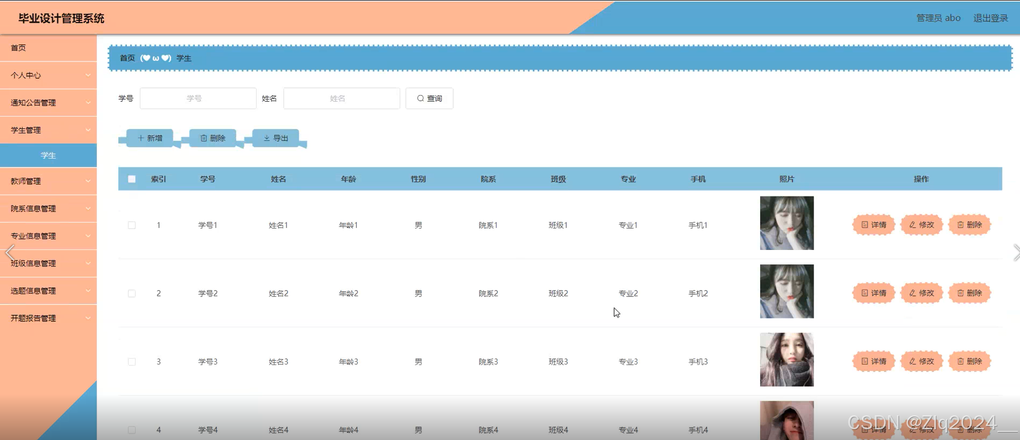
Task: Click cell 姓名2 in the table
Action: coord(279,293)
